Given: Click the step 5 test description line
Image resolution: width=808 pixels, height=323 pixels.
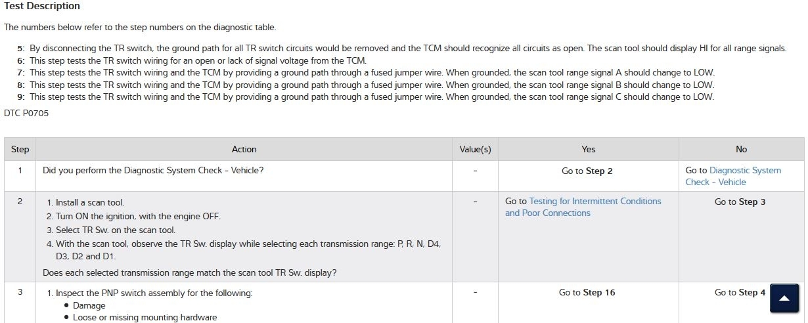Looking at the screenshot, I should (x=407, y=49).
